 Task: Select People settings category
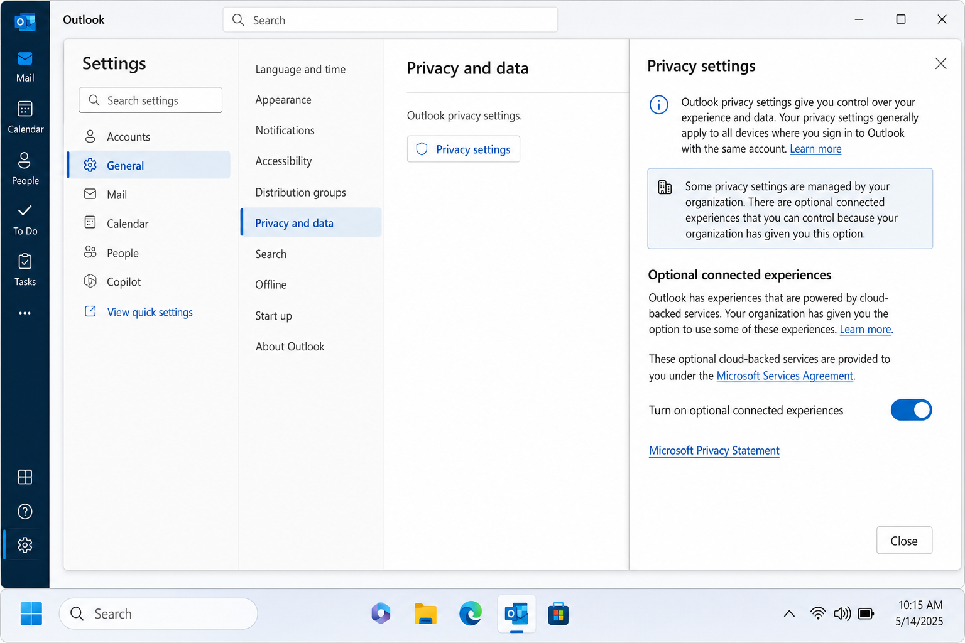pyautogui.click(x=149, y=253)
